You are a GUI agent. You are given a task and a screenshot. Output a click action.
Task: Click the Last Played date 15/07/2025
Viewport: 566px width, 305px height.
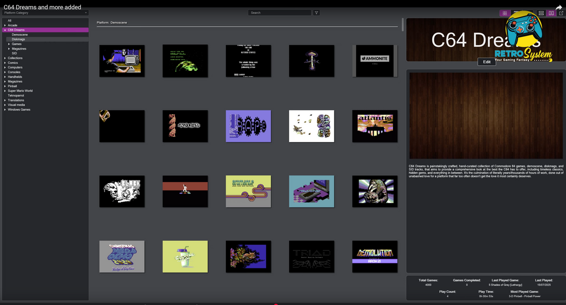click(544, 285)
